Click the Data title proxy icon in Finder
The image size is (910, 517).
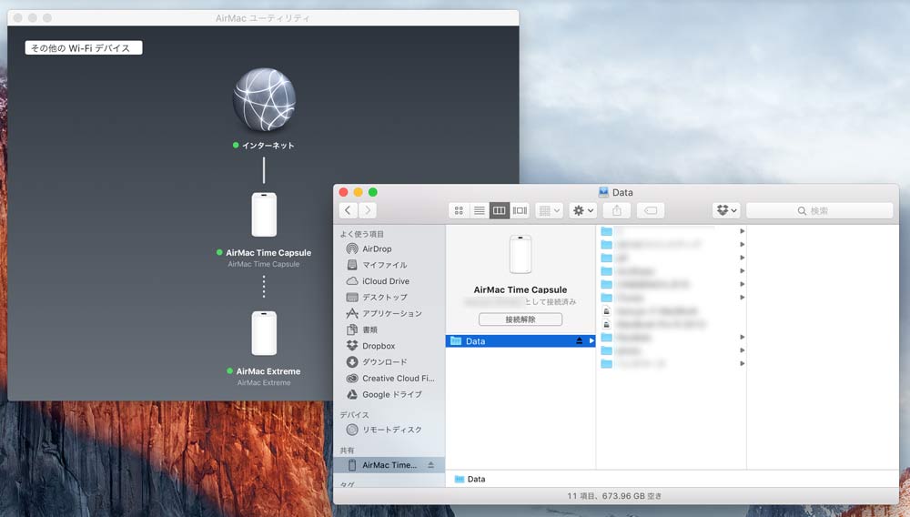[603, 192]
